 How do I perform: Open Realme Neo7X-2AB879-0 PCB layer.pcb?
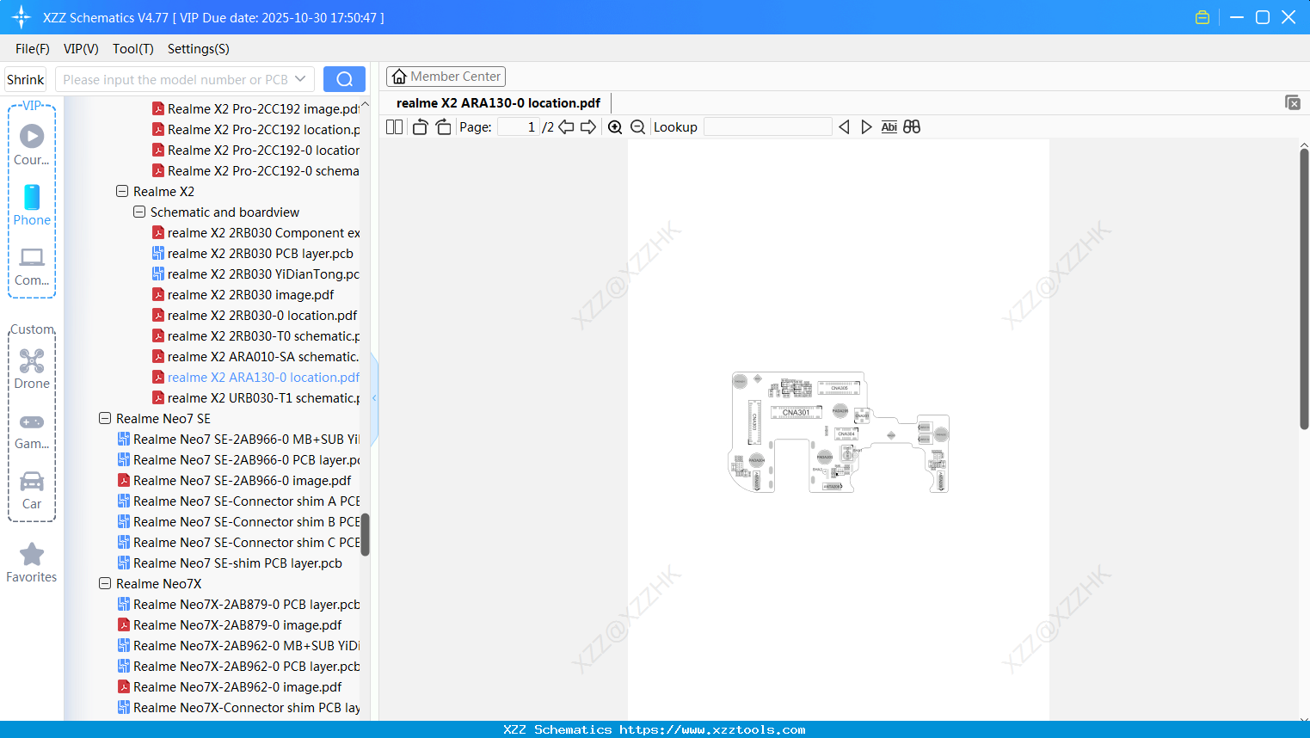click(238, 605)
